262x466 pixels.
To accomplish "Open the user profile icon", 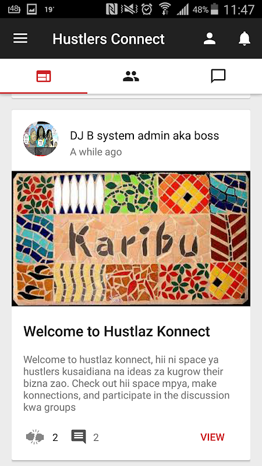I will point(210,38).
